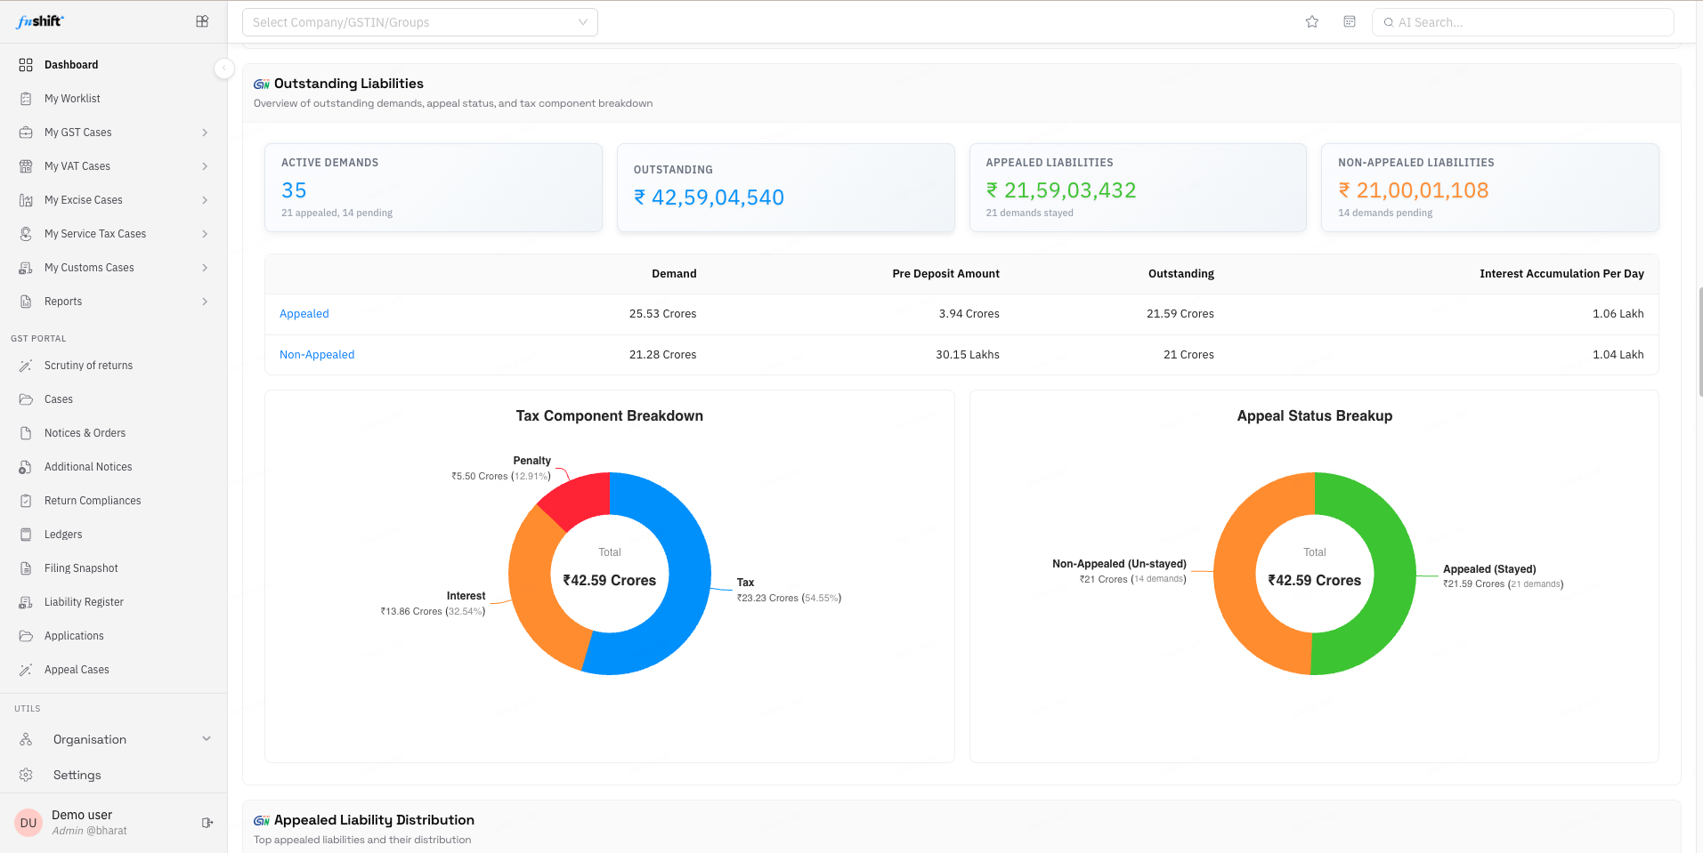Open the calendar icon in header
This screenshot has height=853, width=1703.
click(x=1350, y=22)
